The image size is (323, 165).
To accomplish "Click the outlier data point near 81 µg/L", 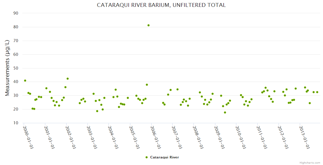I will tap(149, 25).
